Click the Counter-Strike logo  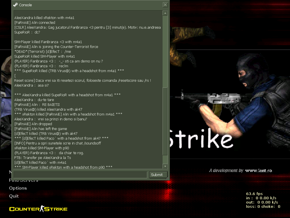pyautogui.click(x=38, y=209)
